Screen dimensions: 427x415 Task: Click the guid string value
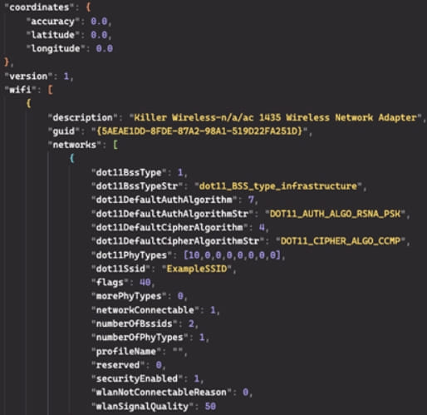199,131
